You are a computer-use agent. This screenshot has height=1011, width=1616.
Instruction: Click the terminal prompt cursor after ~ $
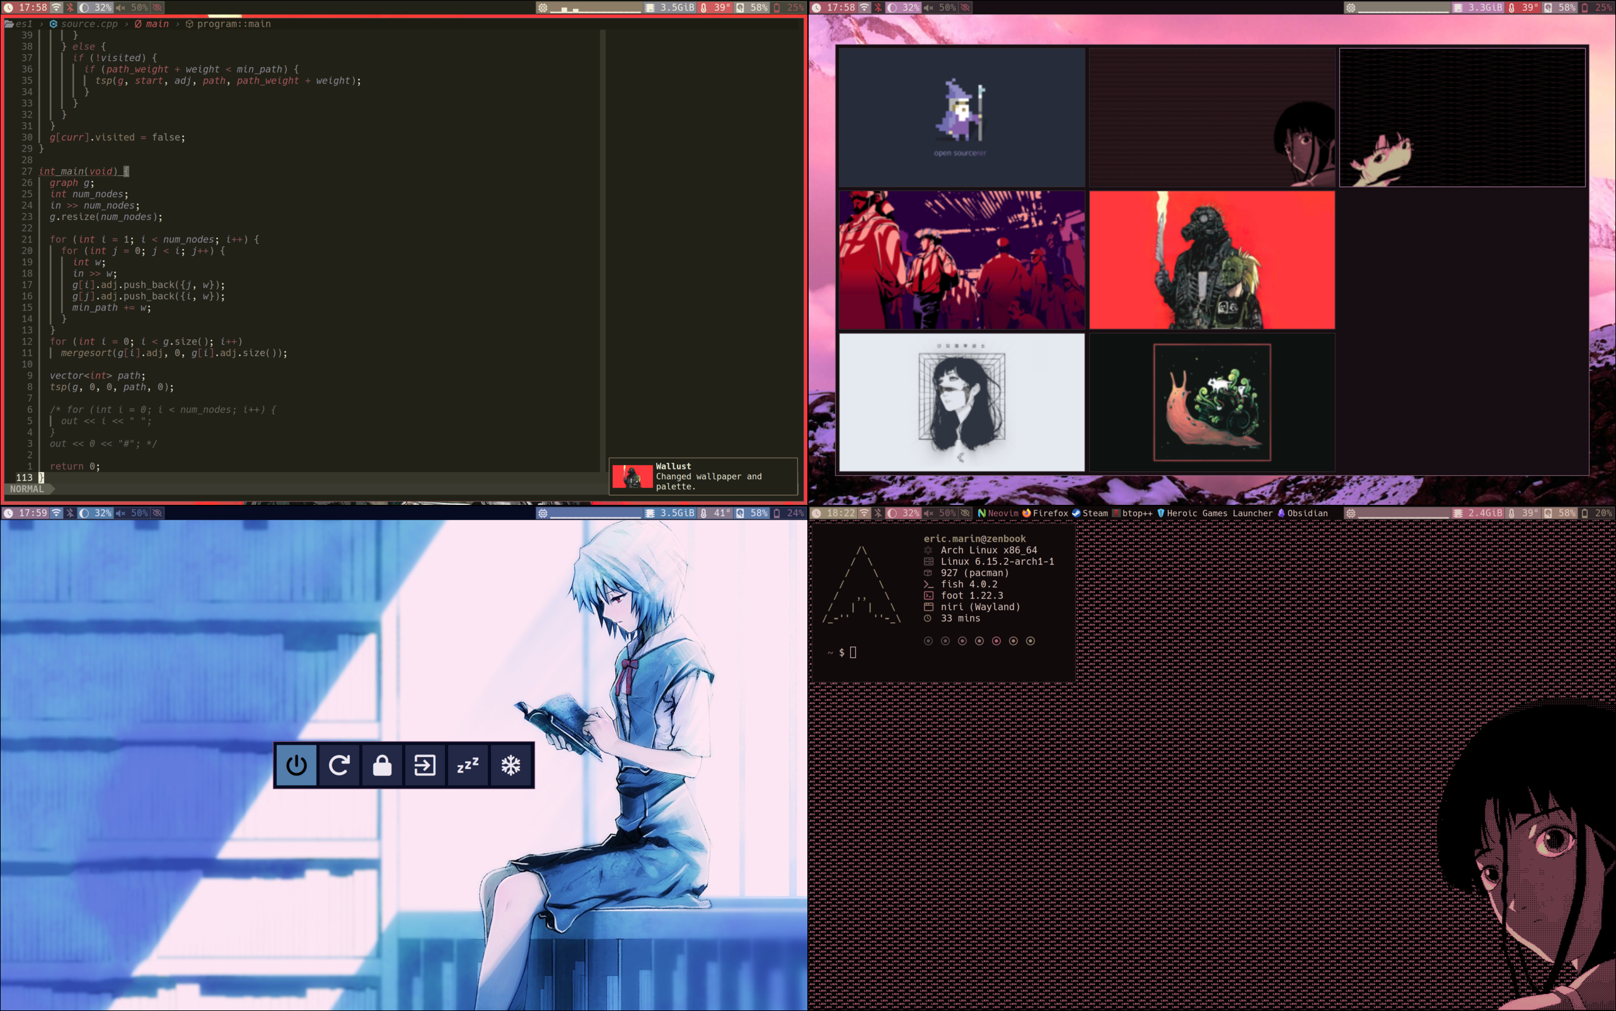click(853, 652)
